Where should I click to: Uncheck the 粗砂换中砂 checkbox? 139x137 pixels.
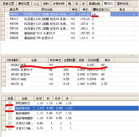pyautogui.click(x=10, y=108)
